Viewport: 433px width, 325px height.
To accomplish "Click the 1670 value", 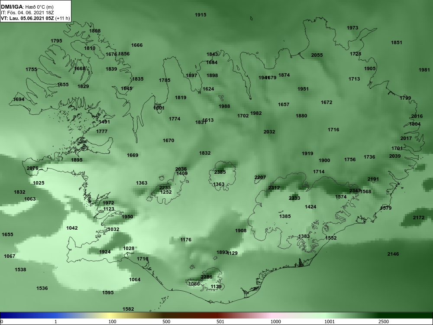I will click(x=168, y=141).
